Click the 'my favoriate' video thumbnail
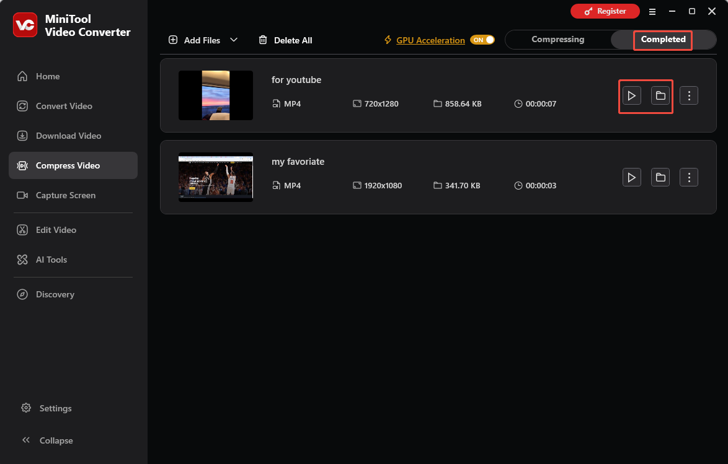The width and height of the screenshot is (728, 464). point(216,177)
